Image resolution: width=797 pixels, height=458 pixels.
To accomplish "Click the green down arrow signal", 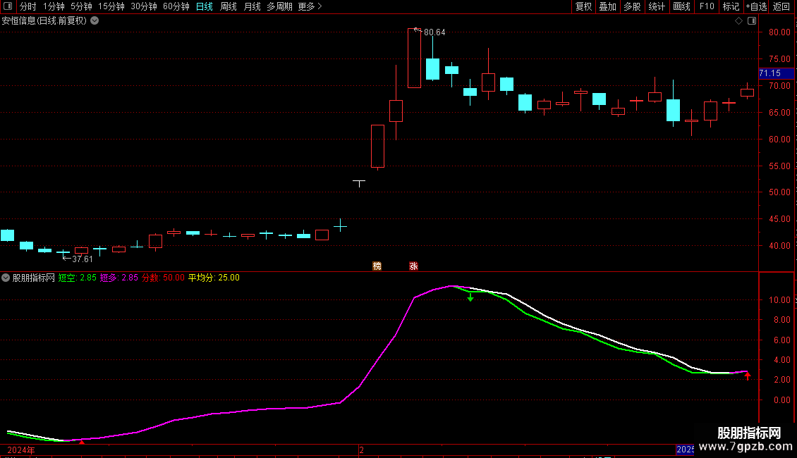I will [470, 297].
